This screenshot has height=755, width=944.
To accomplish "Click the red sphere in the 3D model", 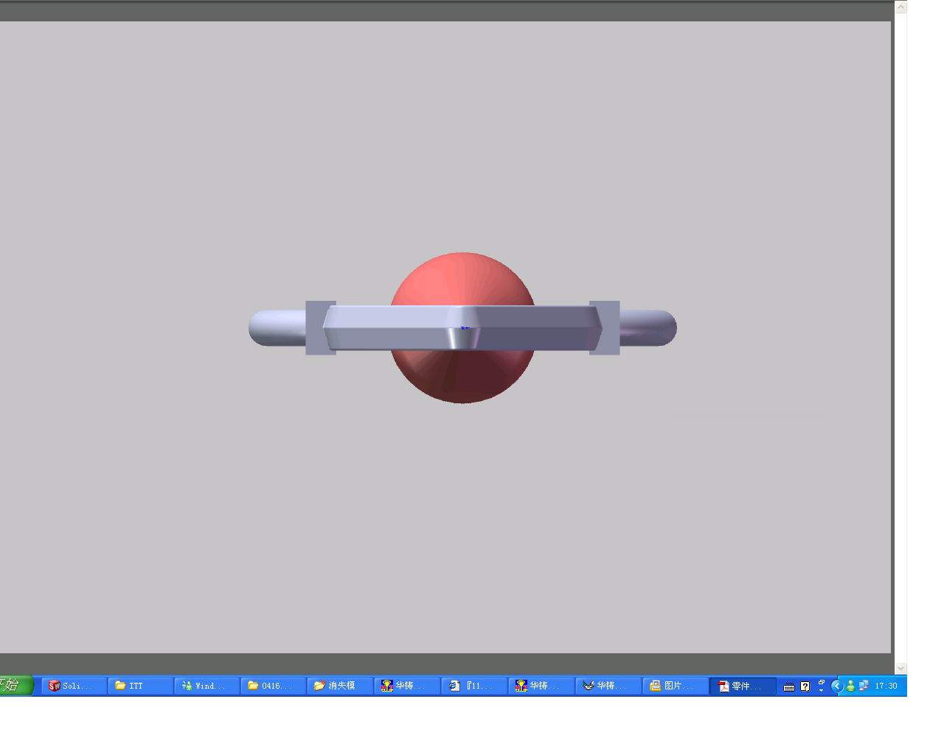I will (463, 279).
